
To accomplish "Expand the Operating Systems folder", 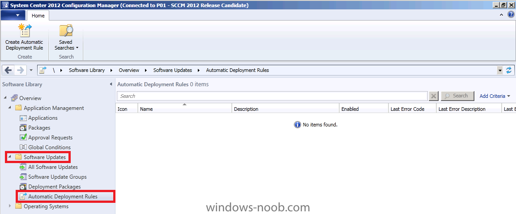I will click(x=9, y=206).
